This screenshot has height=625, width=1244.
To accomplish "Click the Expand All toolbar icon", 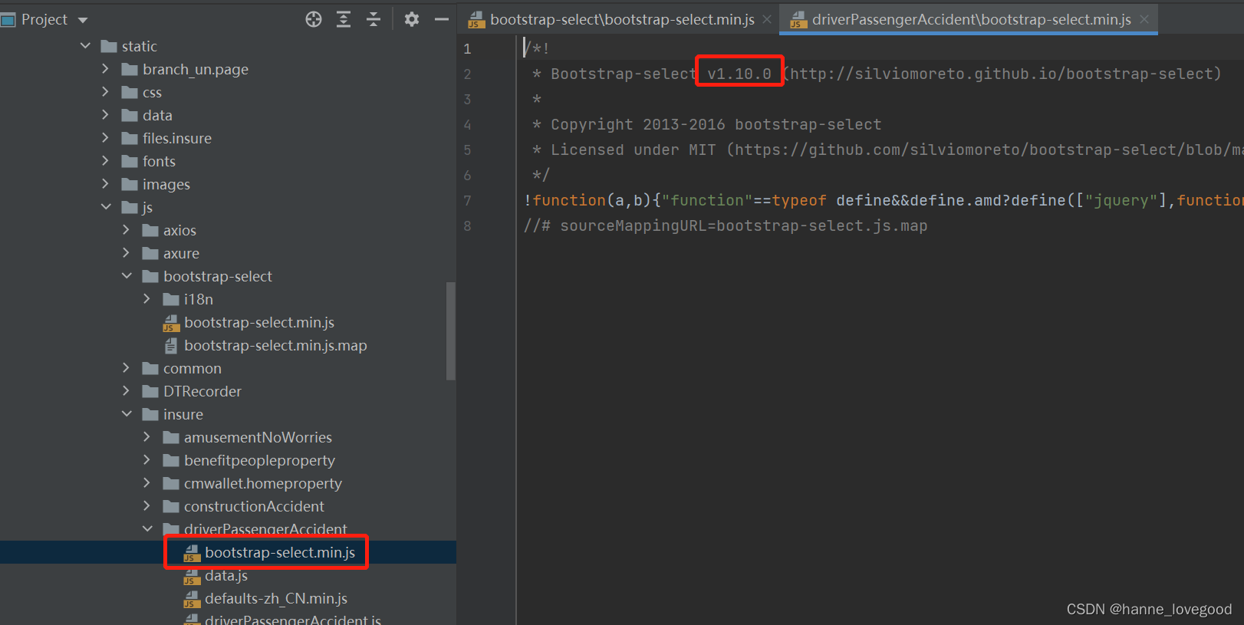I will 344,19.
